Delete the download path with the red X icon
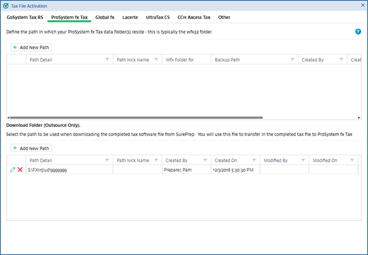 pos(20,170)
